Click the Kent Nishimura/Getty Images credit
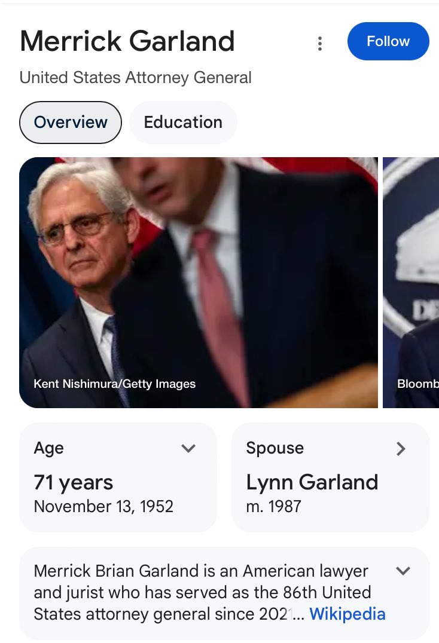Screen dimensions: 439x643 click(x=114, y=384)
